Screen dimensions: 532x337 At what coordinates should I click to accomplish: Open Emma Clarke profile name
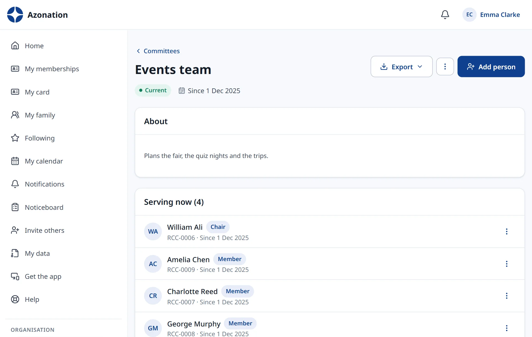tap(500, 15)
